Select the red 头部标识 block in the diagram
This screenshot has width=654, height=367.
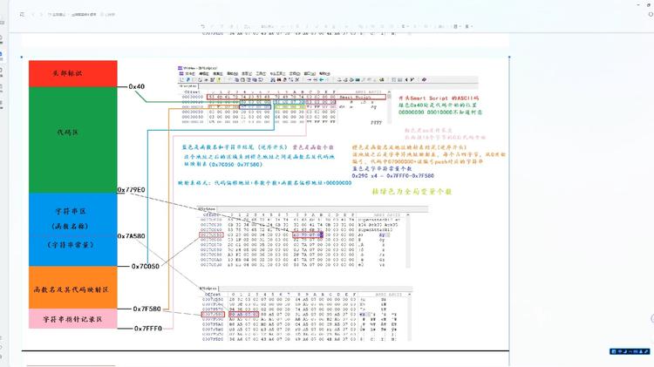click(73, 73)
